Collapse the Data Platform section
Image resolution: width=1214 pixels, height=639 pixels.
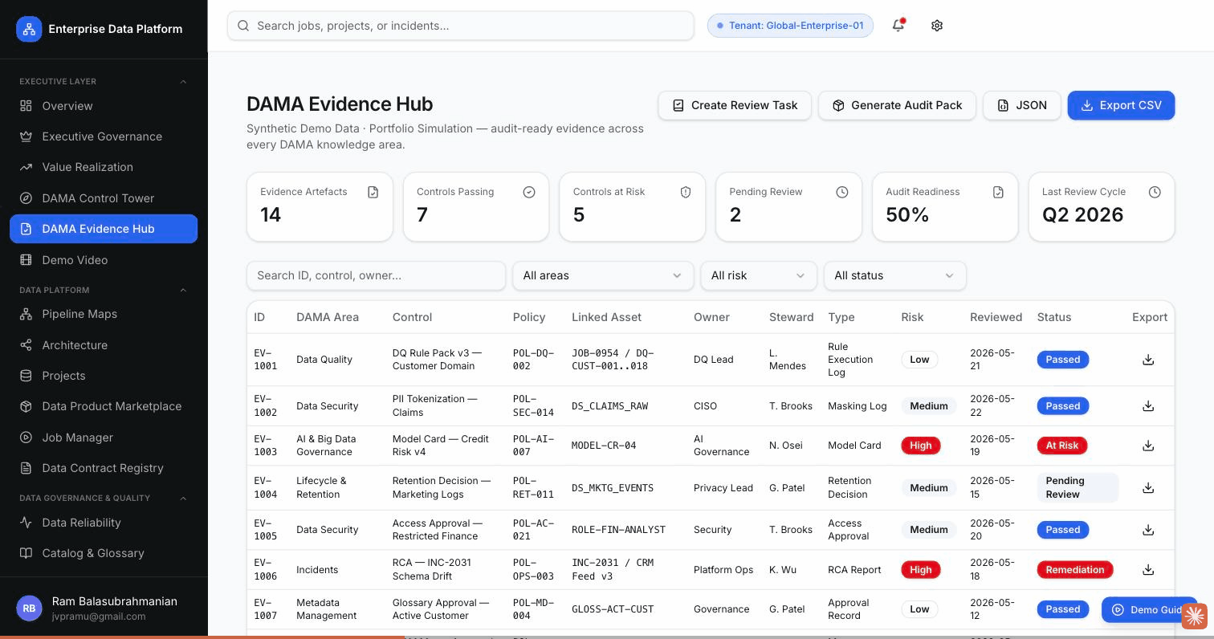(183, 290)
